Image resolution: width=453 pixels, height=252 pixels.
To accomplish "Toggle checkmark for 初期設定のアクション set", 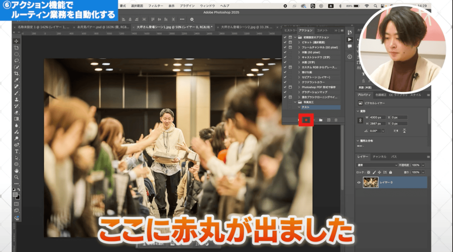I will 285,37.
